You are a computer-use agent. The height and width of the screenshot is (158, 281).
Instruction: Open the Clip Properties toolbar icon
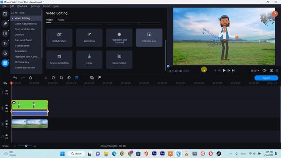(x=76, y=78)
